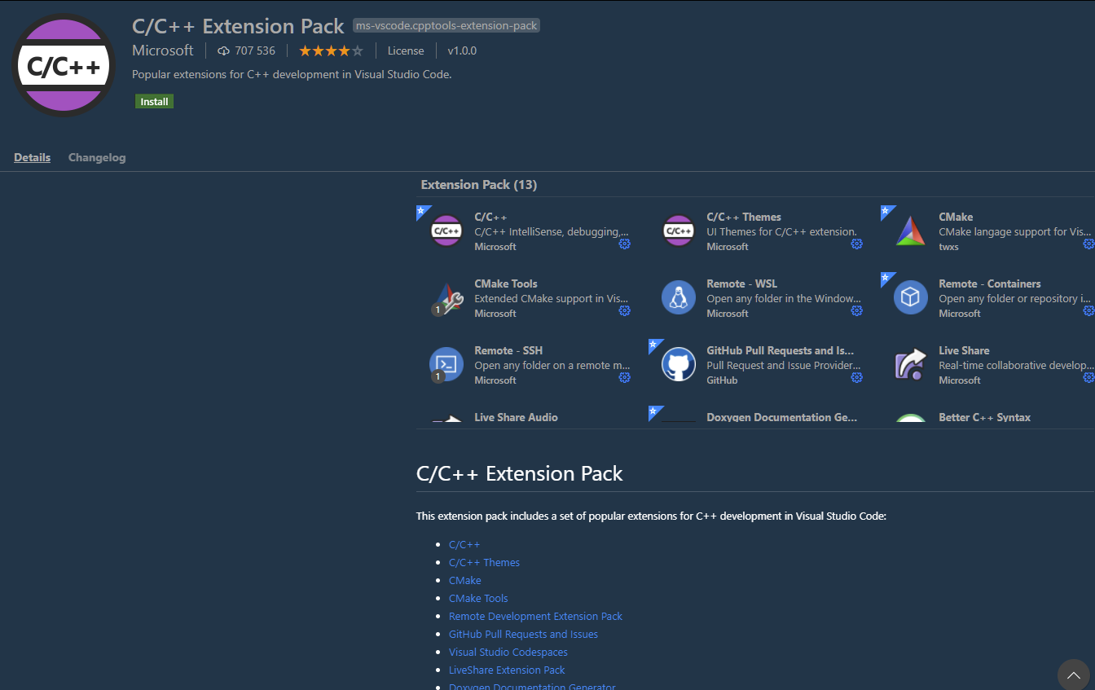Open the C/C++ extension icon in the pack grid

click(x=446, y=231)
